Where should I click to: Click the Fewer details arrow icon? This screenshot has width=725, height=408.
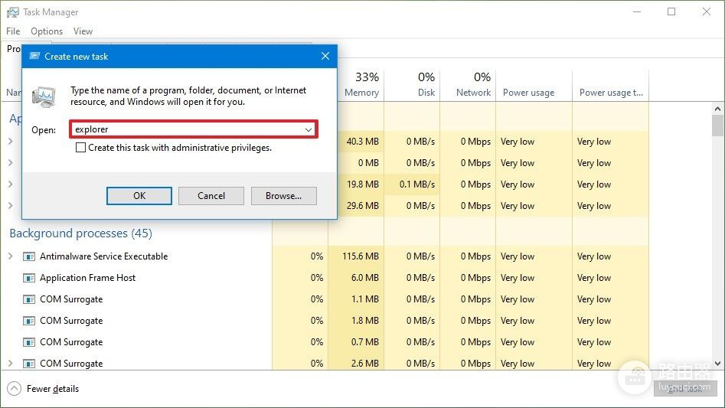click(x=15, y=389)
